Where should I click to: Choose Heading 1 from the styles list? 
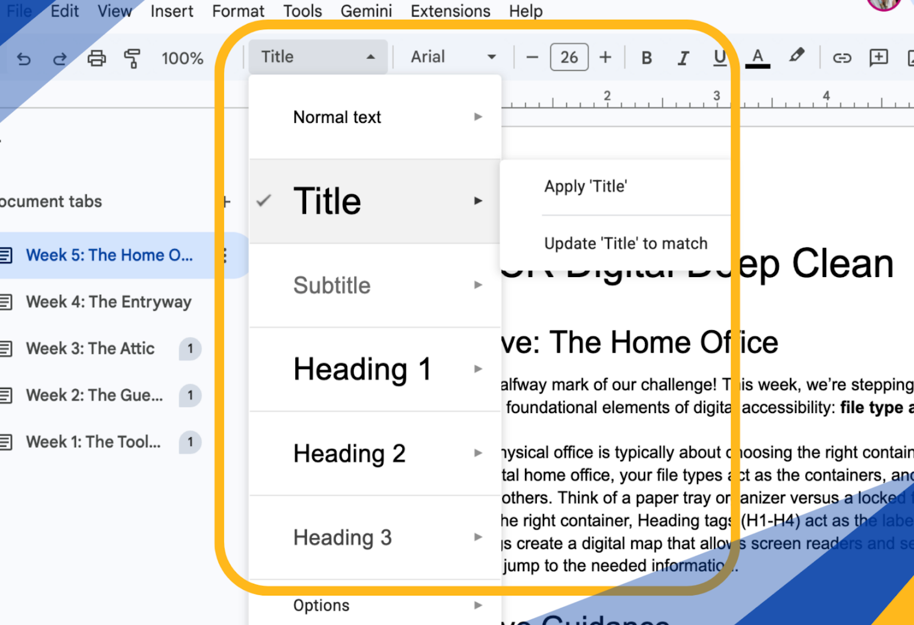[362, 369]
